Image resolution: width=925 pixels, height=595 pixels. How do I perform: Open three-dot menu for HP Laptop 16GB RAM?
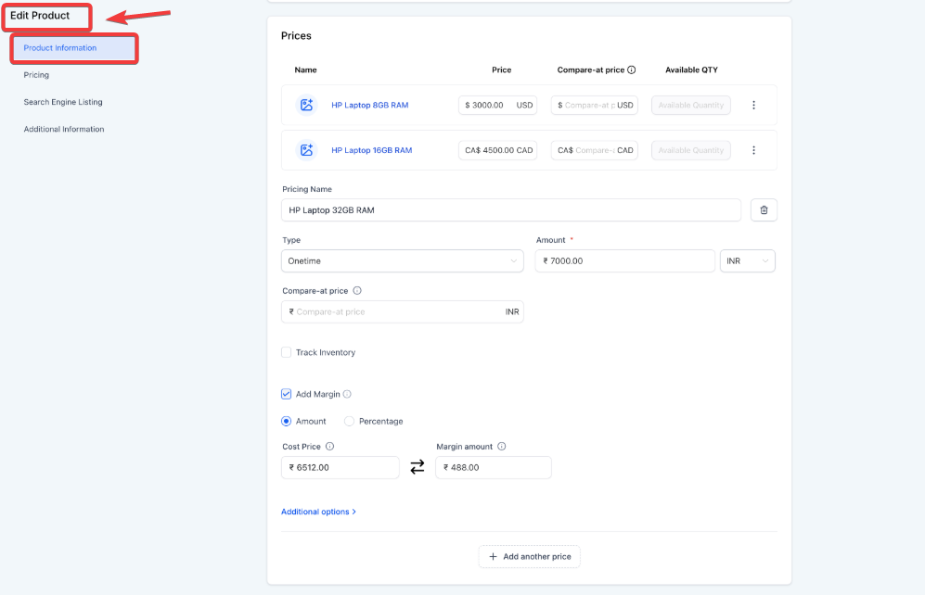click(753, 150)
